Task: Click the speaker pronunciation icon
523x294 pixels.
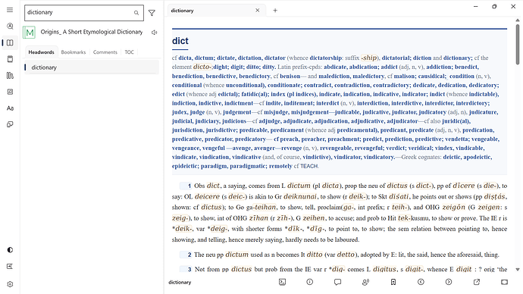Action: coord(154,33)
